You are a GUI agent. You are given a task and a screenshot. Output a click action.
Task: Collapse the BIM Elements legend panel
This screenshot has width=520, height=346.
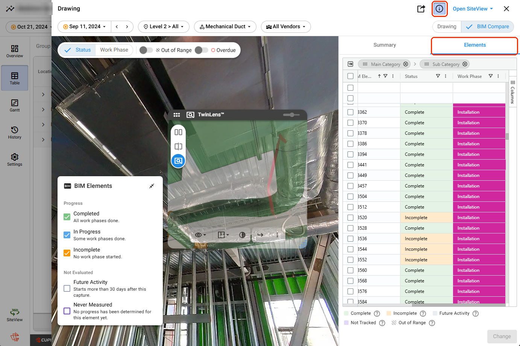coord(152,186)
